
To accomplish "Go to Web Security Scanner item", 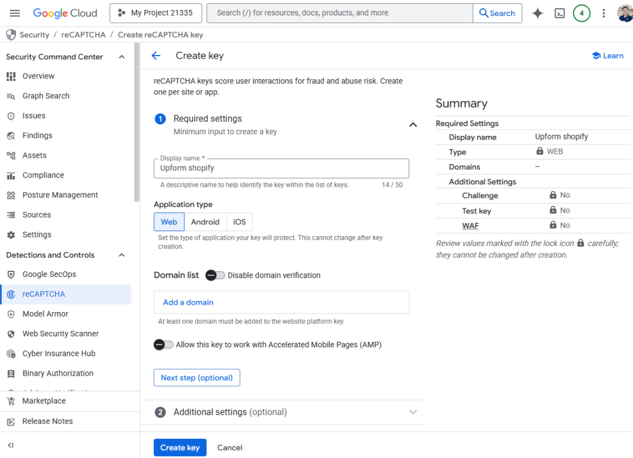I will (61, 334).
